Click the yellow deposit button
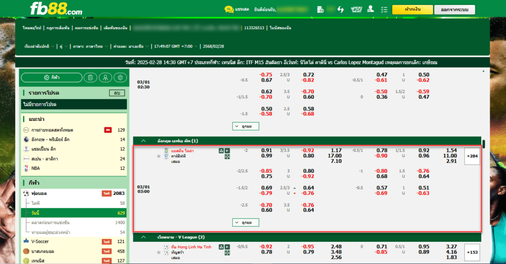506x264 pixels. click(x=413, y=10)
